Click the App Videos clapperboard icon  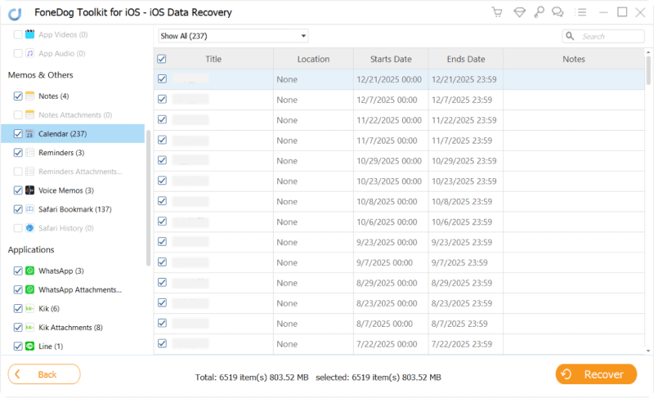click(x=29, y=34)
